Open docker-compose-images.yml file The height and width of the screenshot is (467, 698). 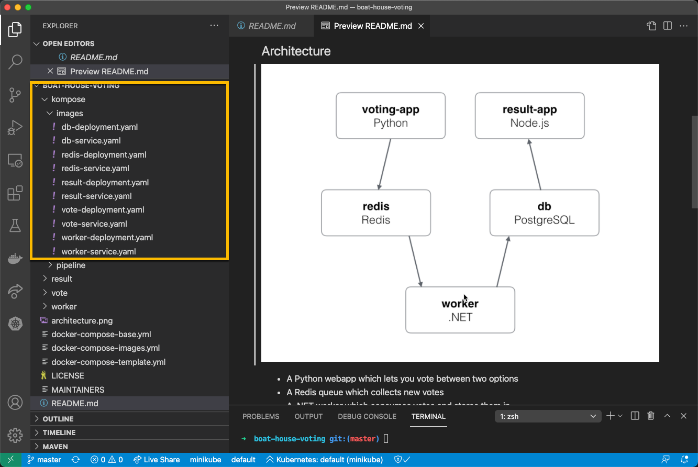coord(105,348)
